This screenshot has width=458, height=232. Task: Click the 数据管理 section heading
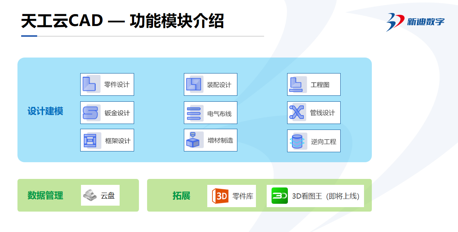(x=45, y=196)
